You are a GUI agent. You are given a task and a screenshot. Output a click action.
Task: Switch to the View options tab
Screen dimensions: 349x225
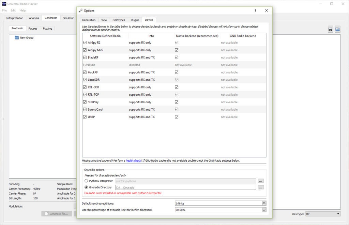(104, 20)
